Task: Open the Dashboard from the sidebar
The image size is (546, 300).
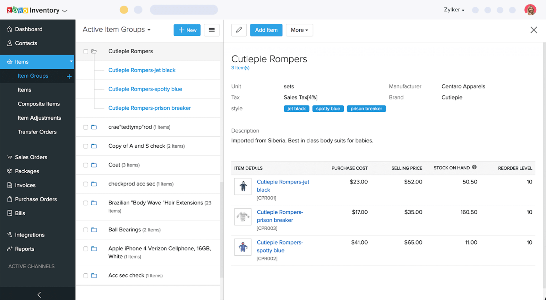Action: (29, 29)
